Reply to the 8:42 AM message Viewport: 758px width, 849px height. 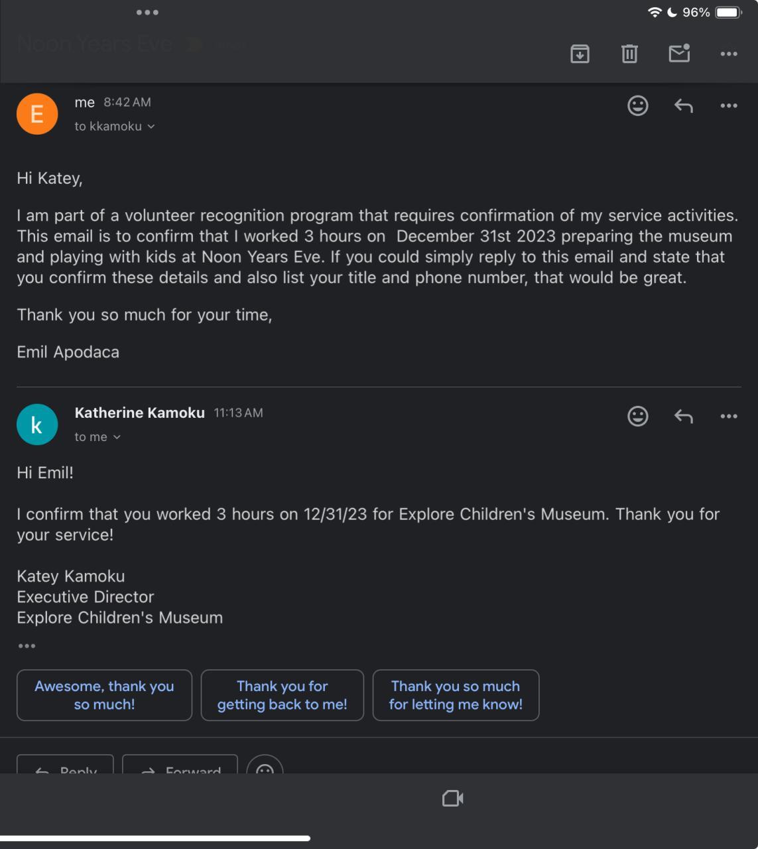click(x=683, y=105)
